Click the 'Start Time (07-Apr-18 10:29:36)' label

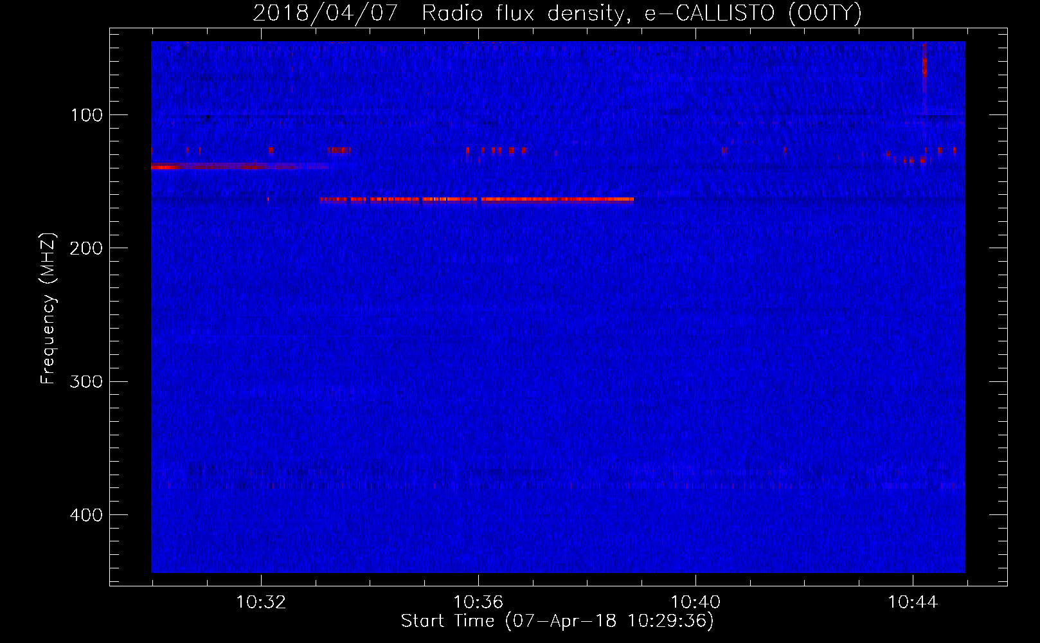(557, 621)
